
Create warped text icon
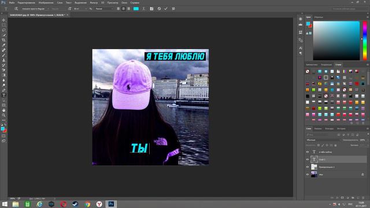(x=143, y=9)
